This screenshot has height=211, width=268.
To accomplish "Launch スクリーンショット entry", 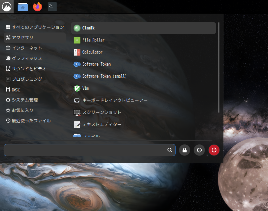I will (144, 113).
